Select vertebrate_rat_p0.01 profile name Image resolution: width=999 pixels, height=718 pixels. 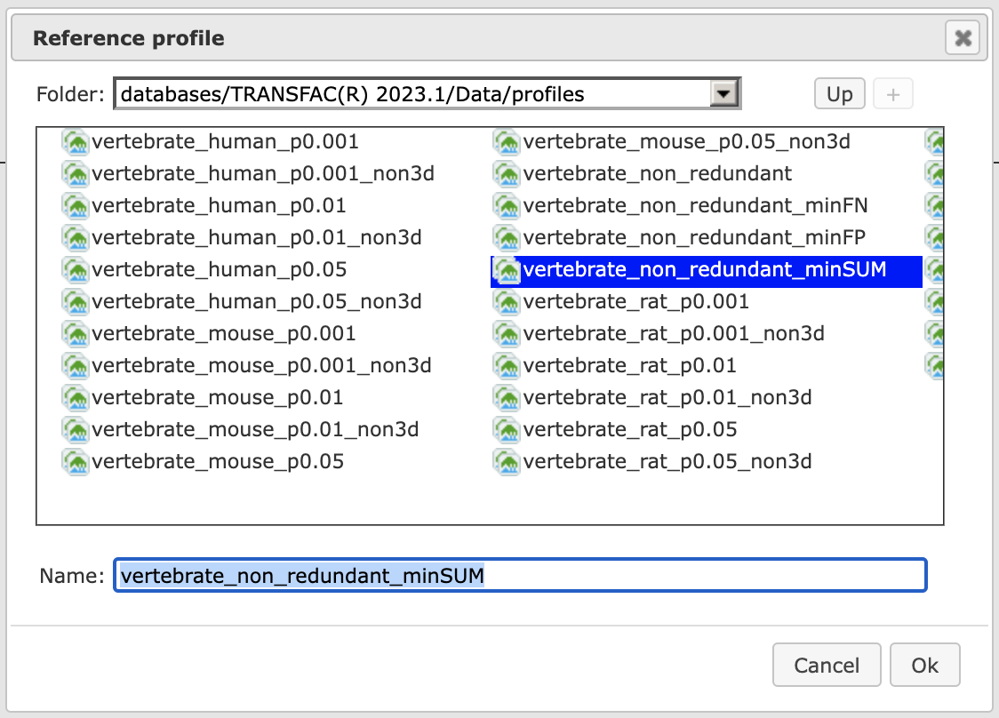click(629, 365)
